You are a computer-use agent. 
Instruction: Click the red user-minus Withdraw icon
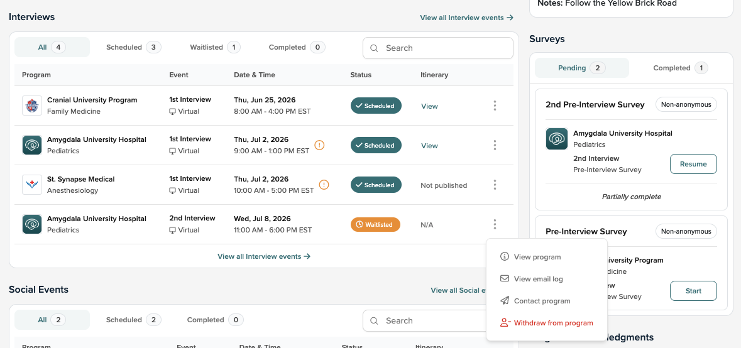pyautogui.click(x=505, y=323)
